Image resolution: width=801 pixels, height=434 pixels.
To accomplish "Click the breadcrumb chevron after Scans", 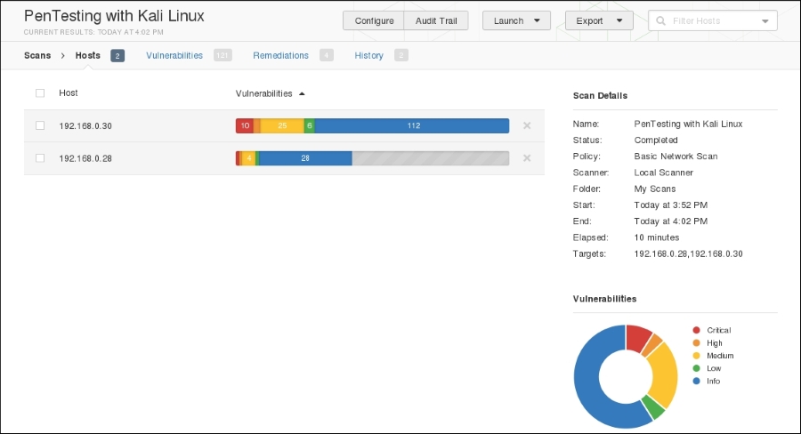I will click(x=63, y=55).
